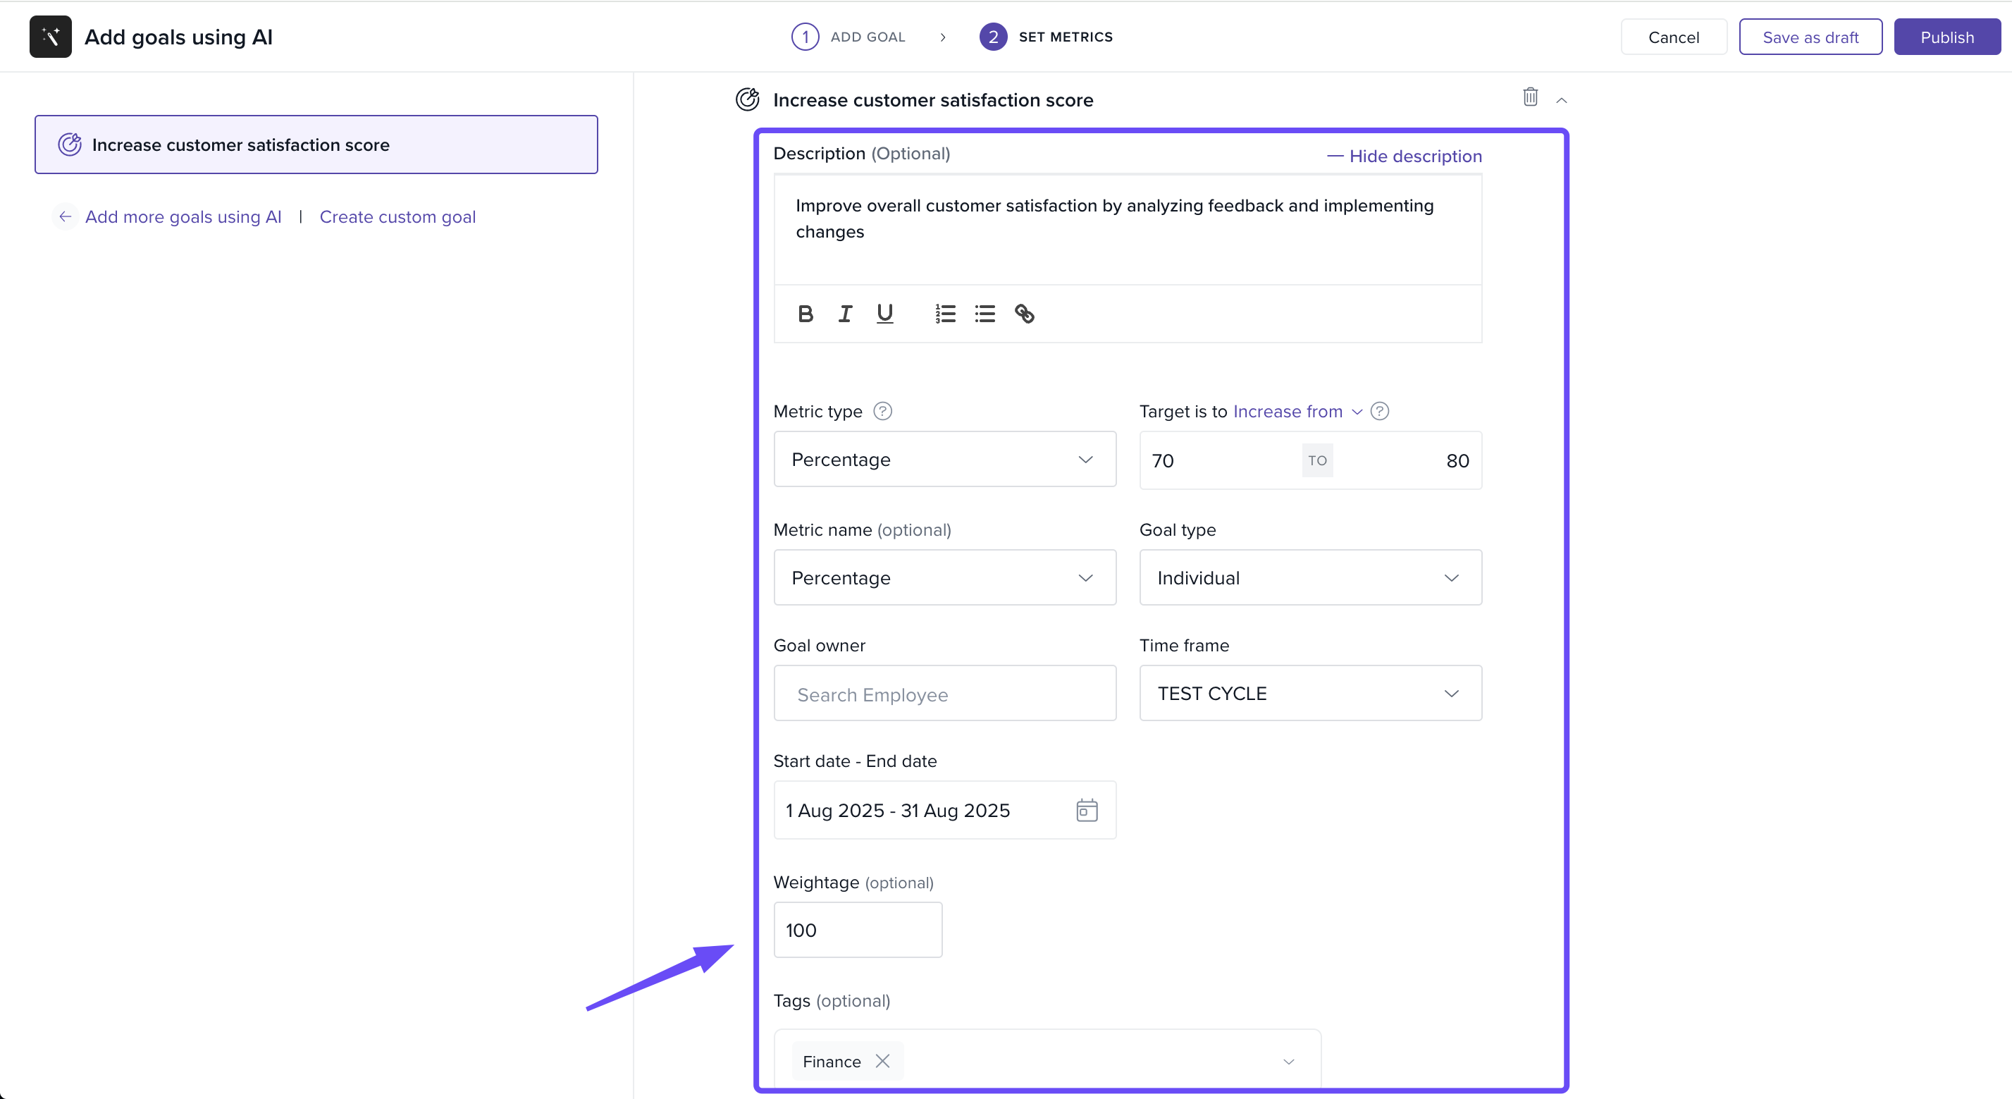Remove the Finance tag

(x=882, y=1061)
